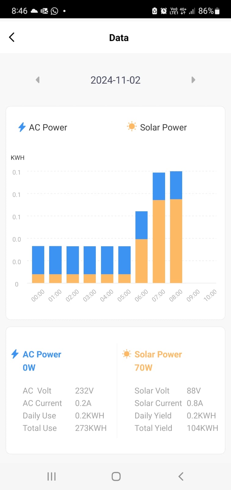The image size is (231, 490).
Task: Open the Solar Power summary heading
Action: (x=158, y=354)
